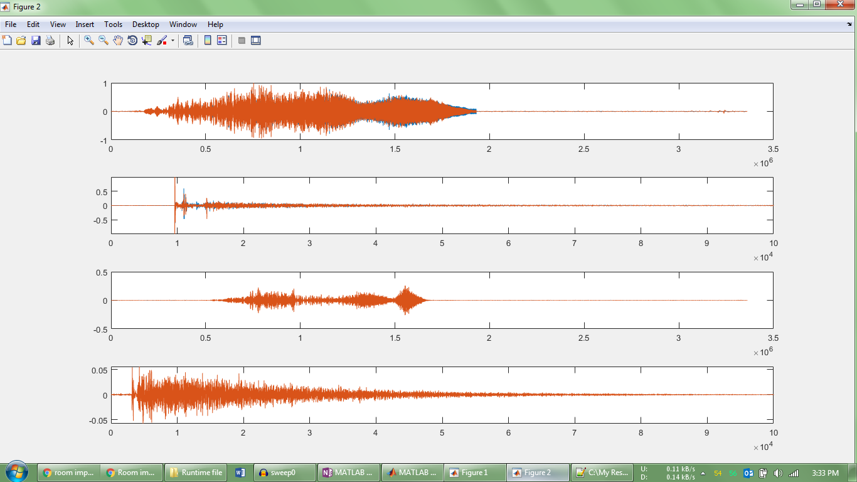Open the Window menu

click(x=183, y=24)
